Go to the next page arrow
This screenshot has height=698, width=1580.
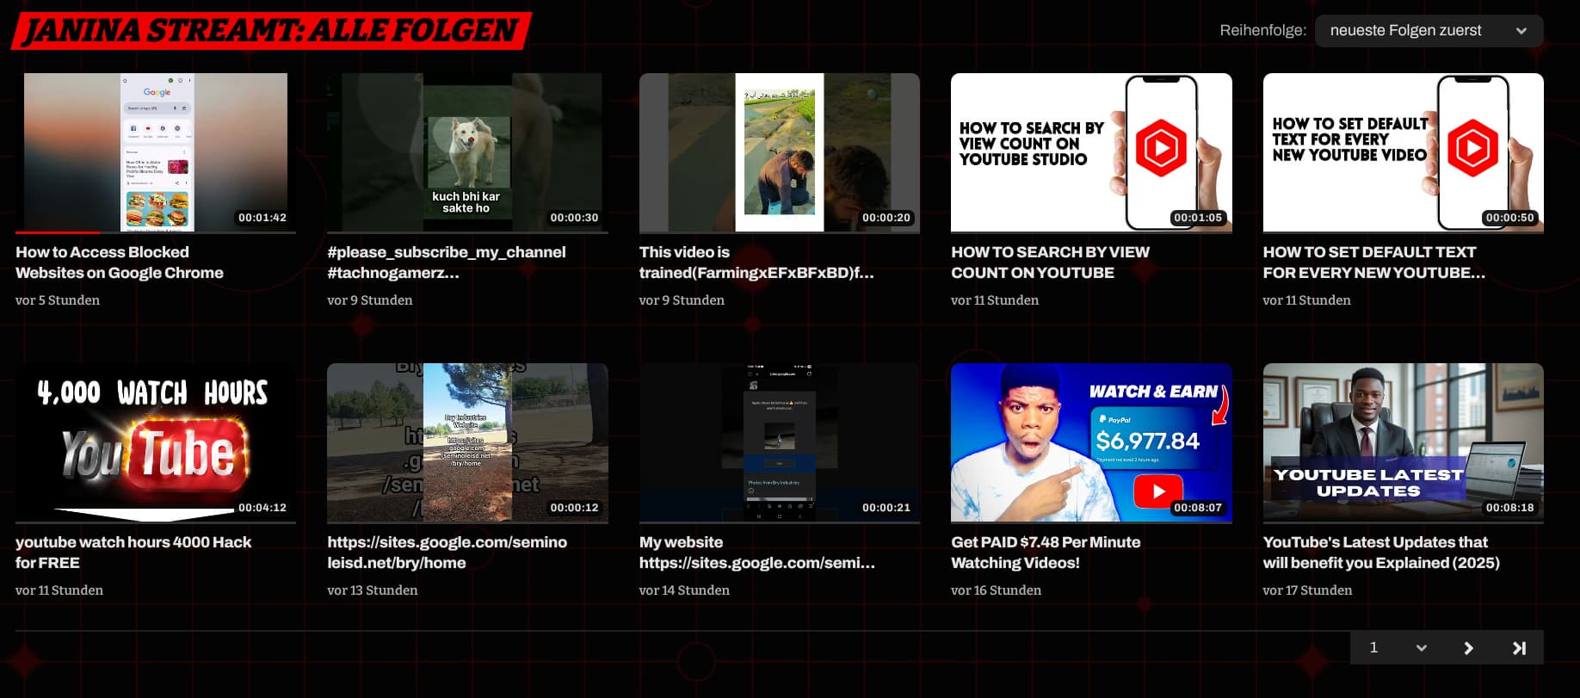(x=1468, y=648)
